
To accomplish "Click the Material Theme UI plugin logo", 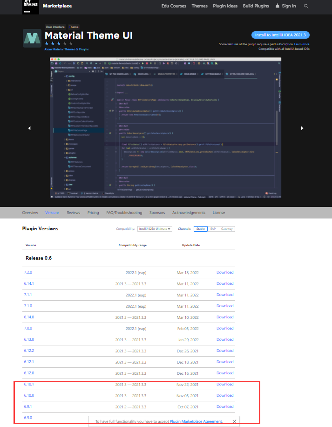I will (32, 38).
